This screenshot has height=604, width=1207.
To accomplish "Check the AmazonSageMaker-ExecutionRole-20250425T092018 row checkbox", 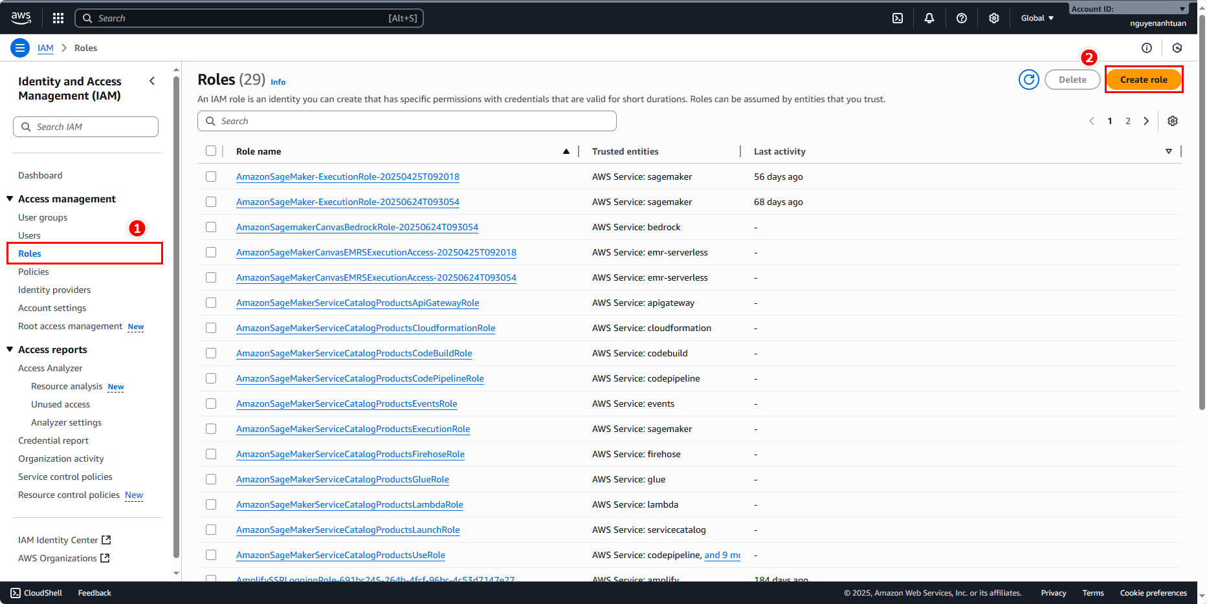I will click(x=211, y=177).
